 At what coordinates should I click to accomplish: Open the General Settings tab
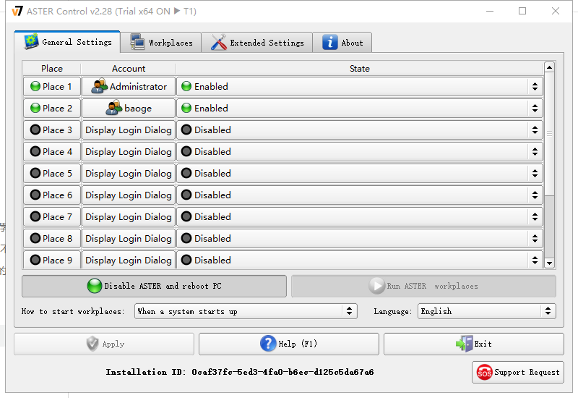(x=67, y=42)
